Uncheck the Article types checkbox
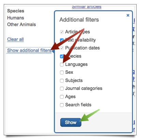The width and height of the screenshot is (141, 139). point(62,32)
